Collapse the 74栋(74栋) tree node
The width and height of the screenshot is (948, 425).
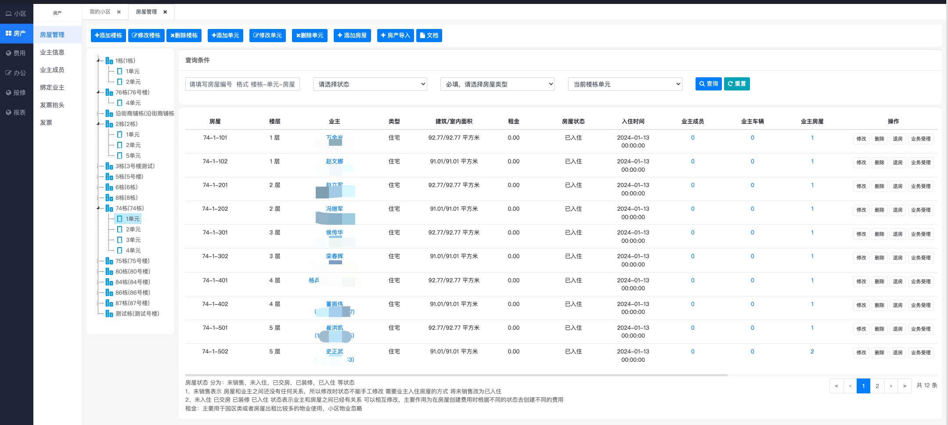pyautogui.click(x=98, y=208)
